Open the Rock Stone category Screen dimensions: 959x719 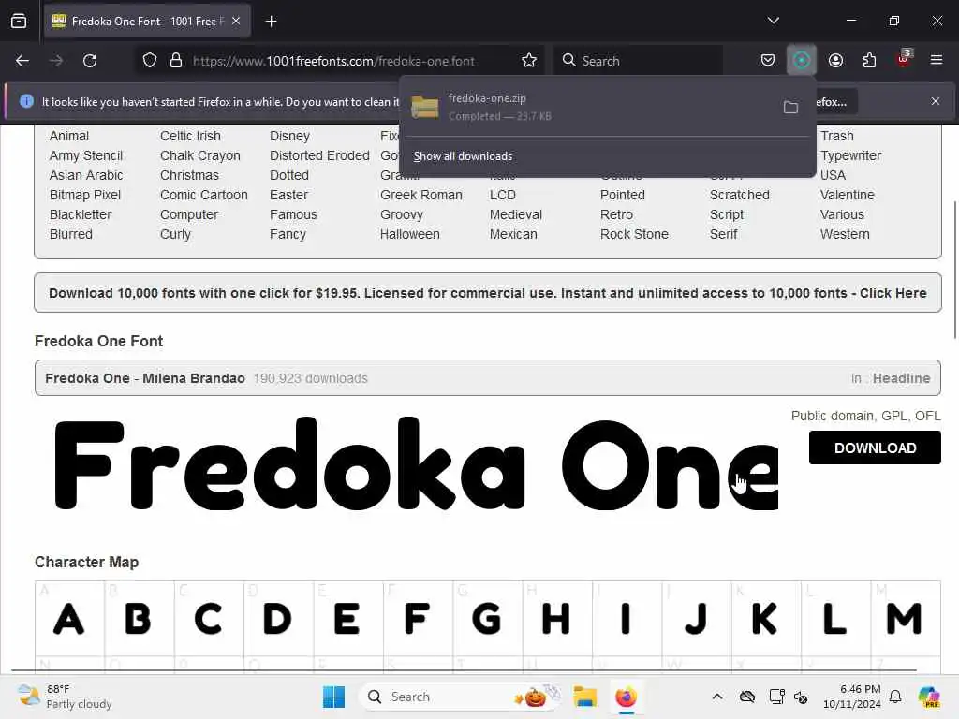(x=634, y=233)
